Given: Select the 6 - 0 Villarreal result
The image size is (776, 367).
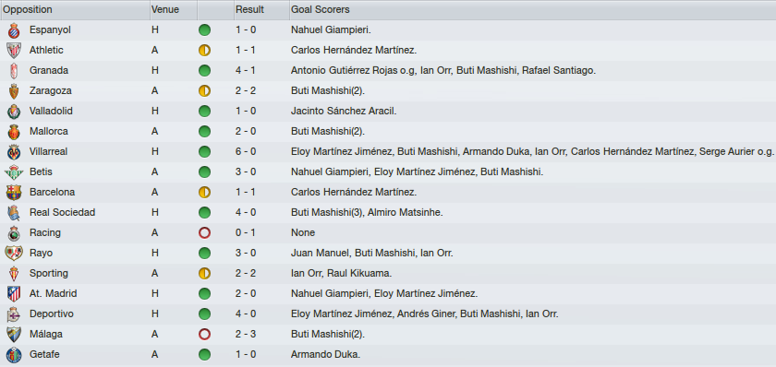Looking at the screenshot, I should coord(246,151).
